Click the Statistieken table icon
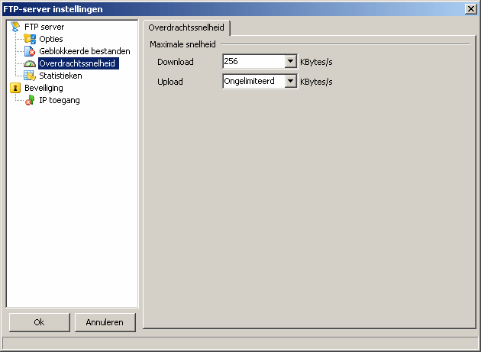The width and height of the screenshot is (481, 352). [x=30, y=76]
